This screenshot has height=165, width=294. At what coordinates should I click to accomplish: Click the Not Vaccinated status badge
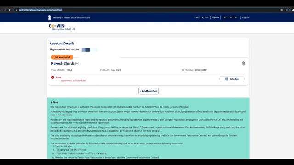62,57
